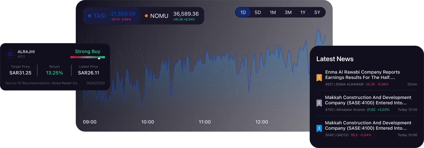This screenshot has width=424, height=148.
Task: Click the QACCO price 36.5 -0.04%
Action: coord(361,135)
